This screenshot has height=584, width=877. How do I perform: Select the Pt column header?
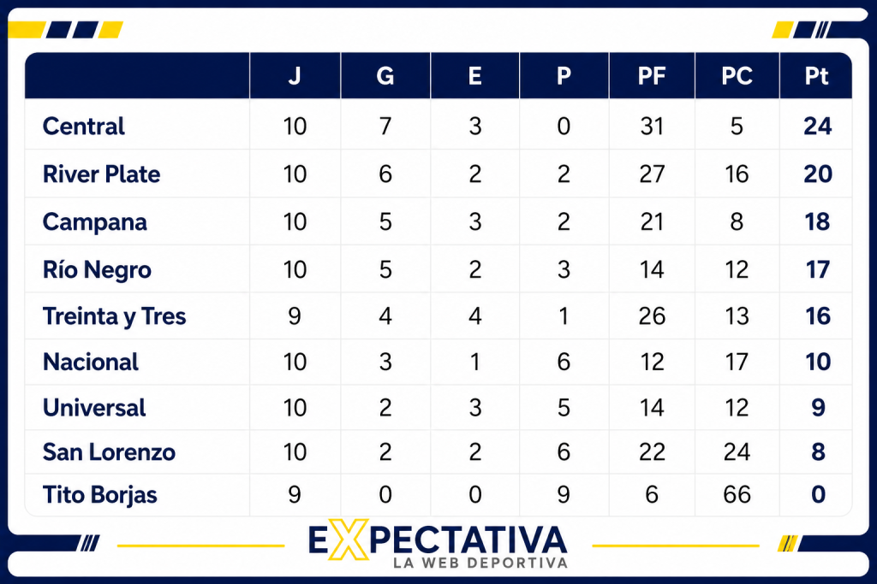click(816, 76)
